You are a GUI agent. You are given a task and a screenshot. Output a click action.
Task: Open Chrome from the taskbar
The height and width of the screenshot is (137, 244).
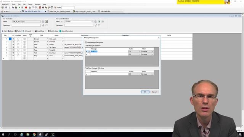point(34,134)
